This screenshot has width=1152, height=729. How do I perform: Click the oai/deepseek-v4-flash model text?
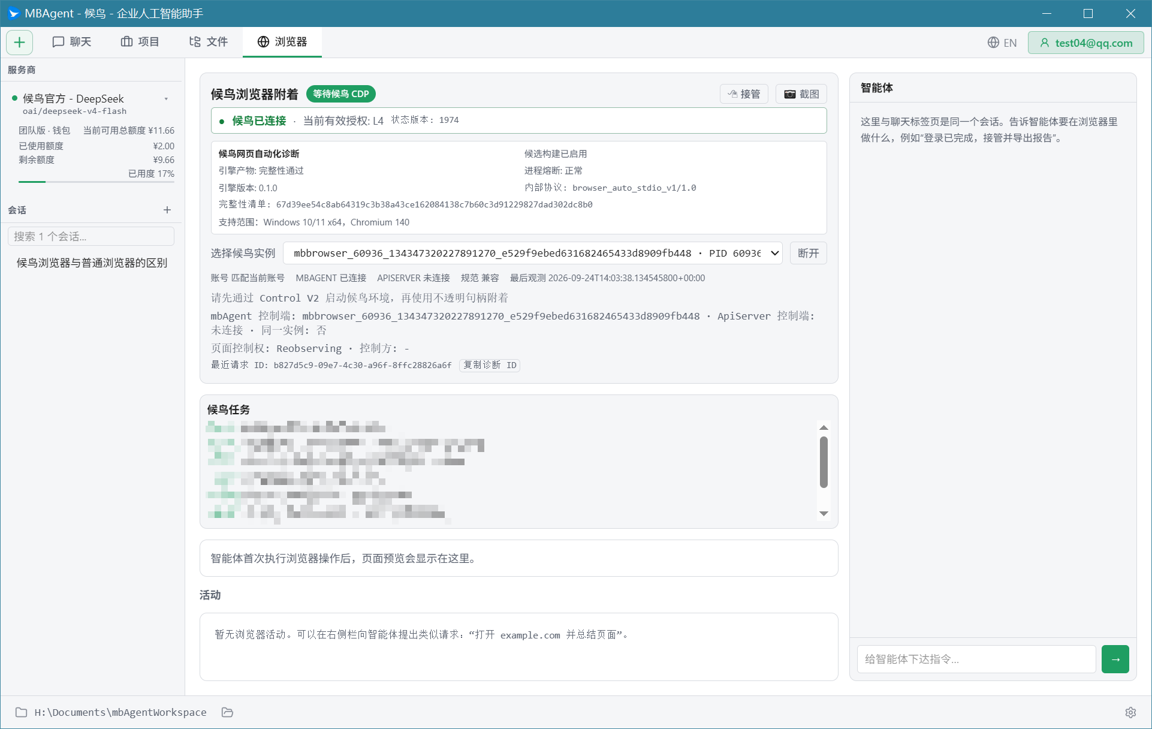(x=74, y=112)
